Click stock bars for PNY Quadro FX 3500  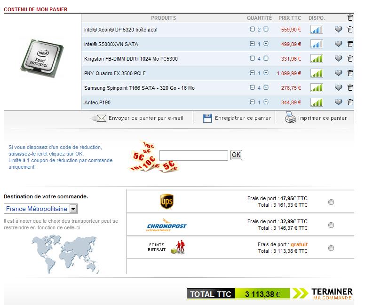pos(317,73)
